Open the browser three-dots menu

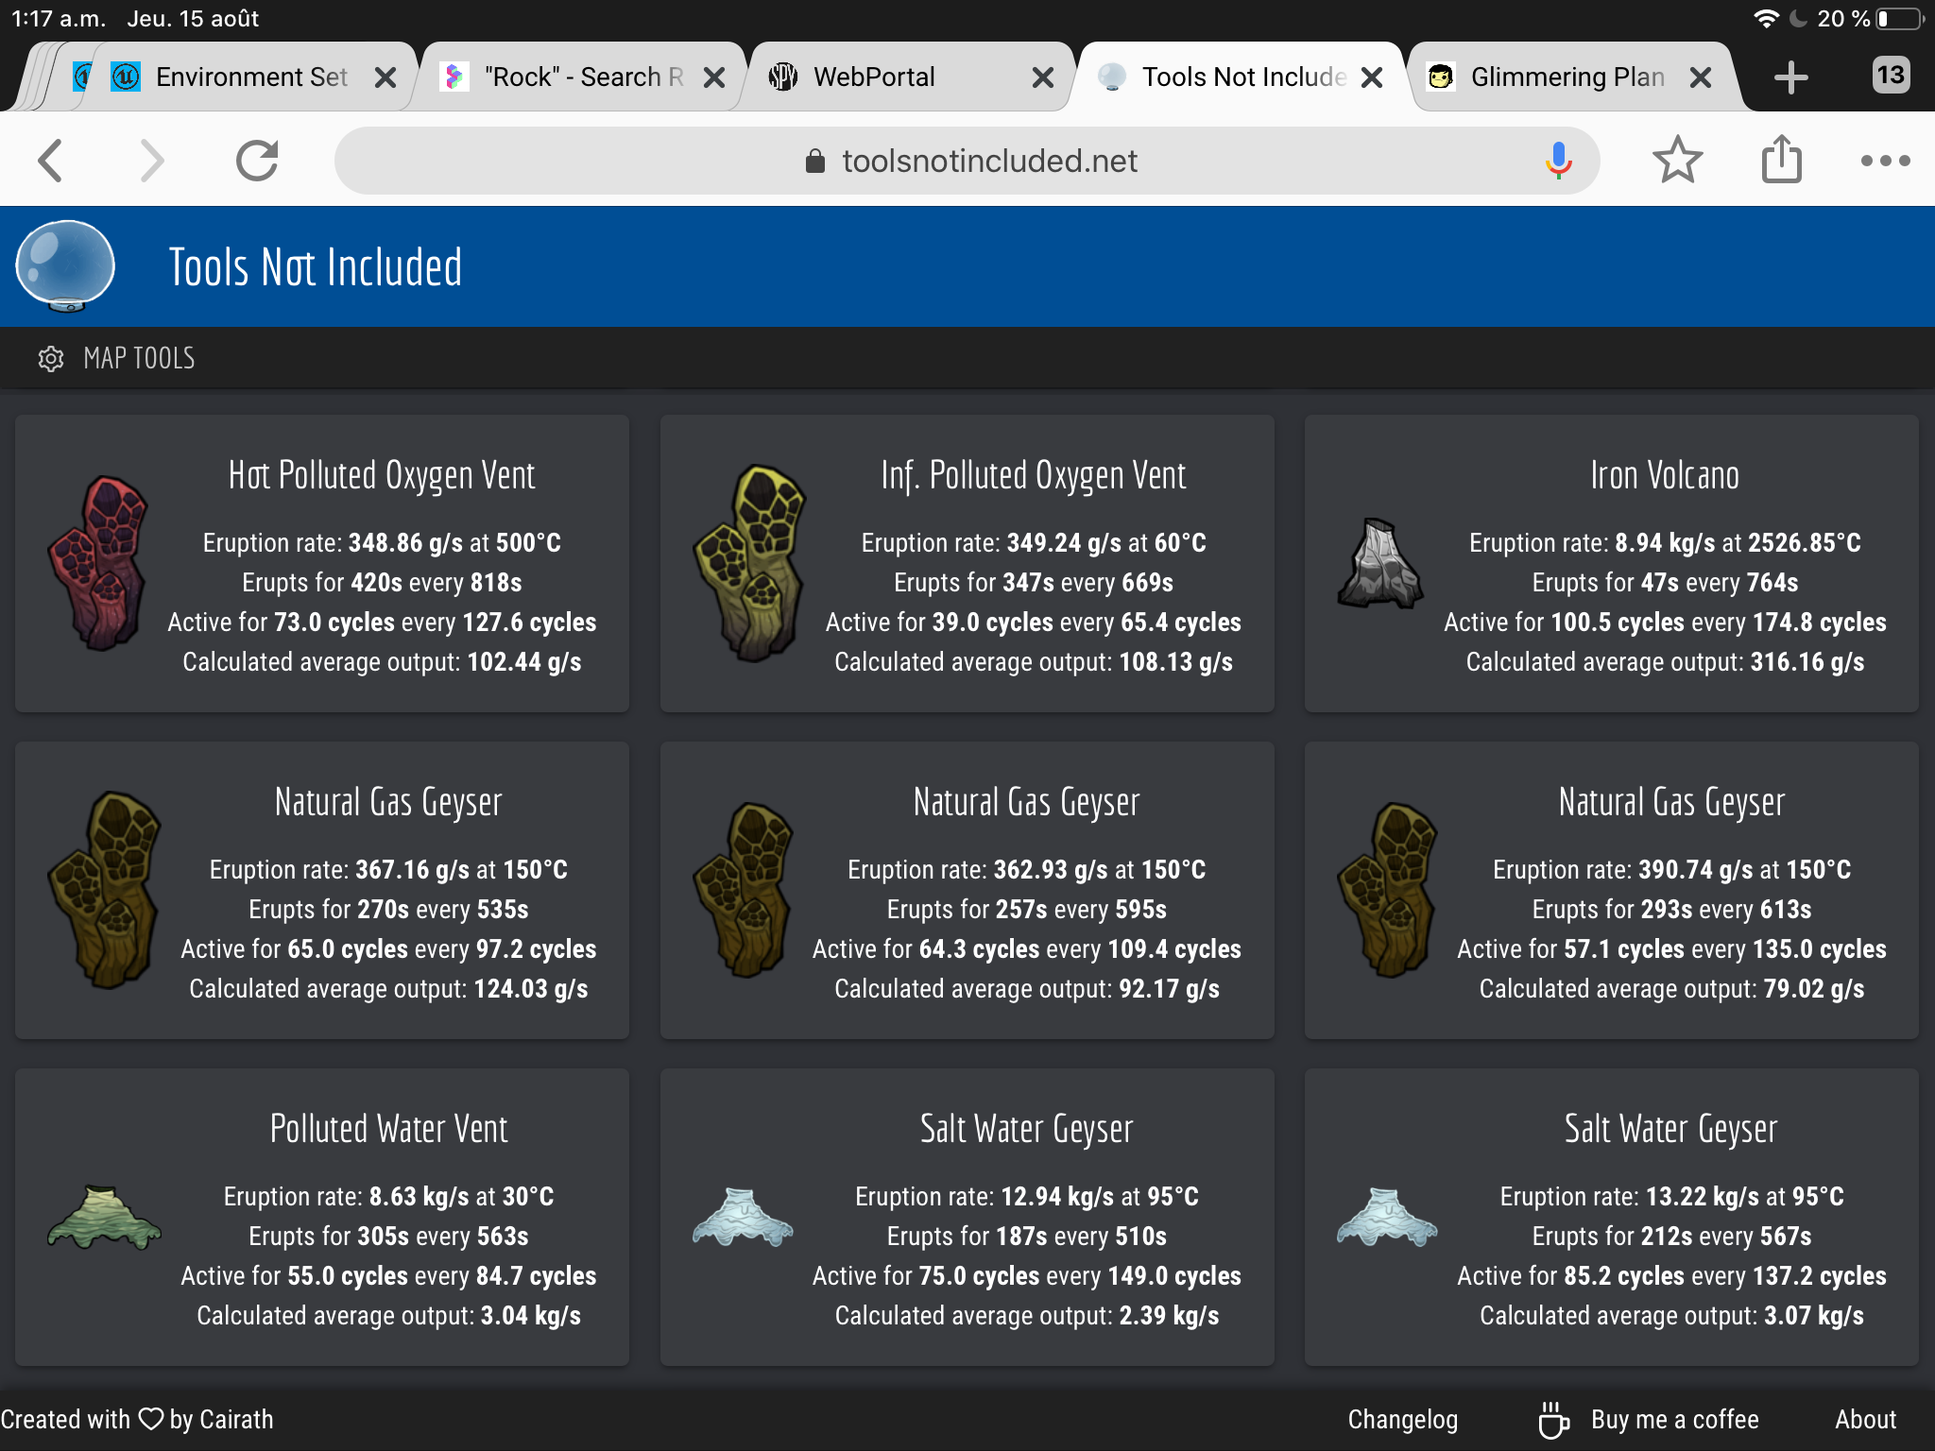click(x=1885, y=161)
